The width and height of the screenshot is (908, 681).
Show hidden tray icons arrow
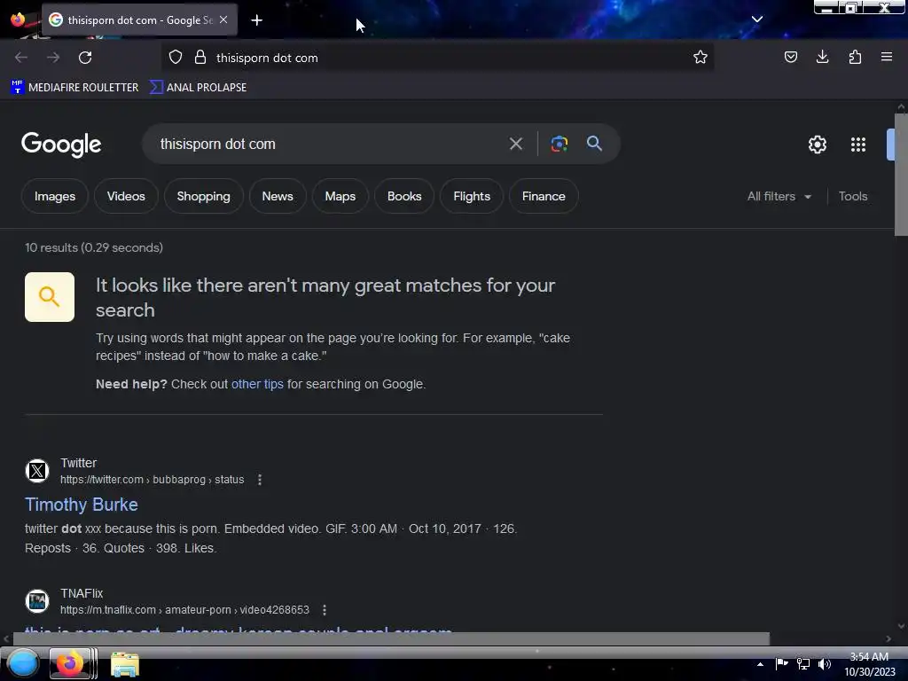(760, 664)
